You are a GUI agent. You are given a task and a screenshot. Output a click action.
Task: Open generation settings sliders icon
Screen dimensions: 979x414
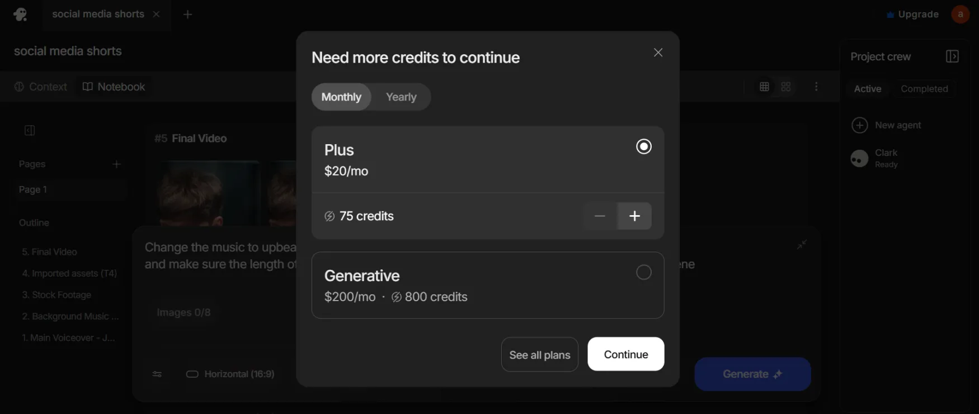(x=157, y=374)
